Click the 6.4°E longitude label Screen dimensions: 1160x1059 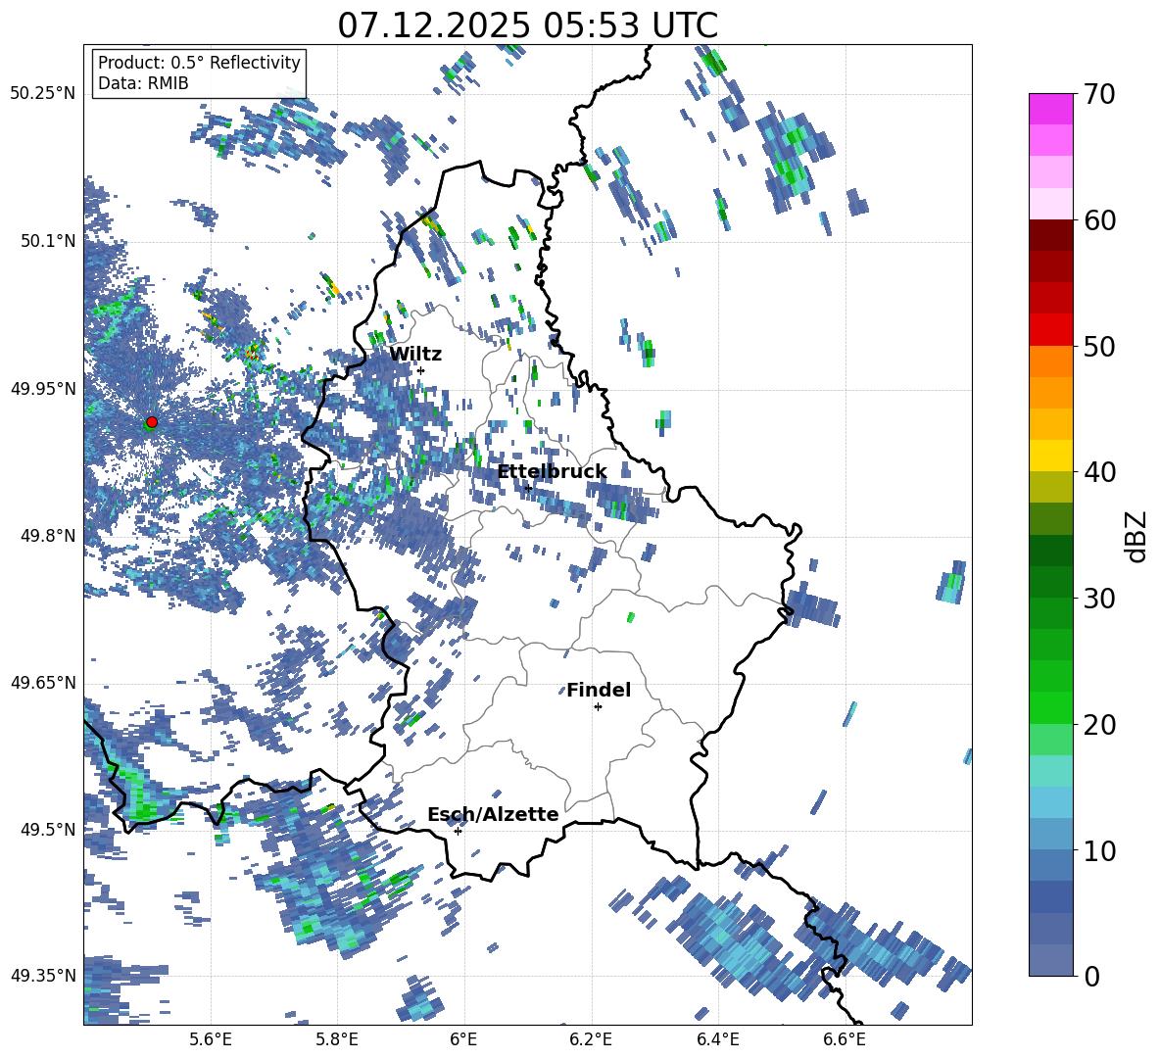(717, 1039)
